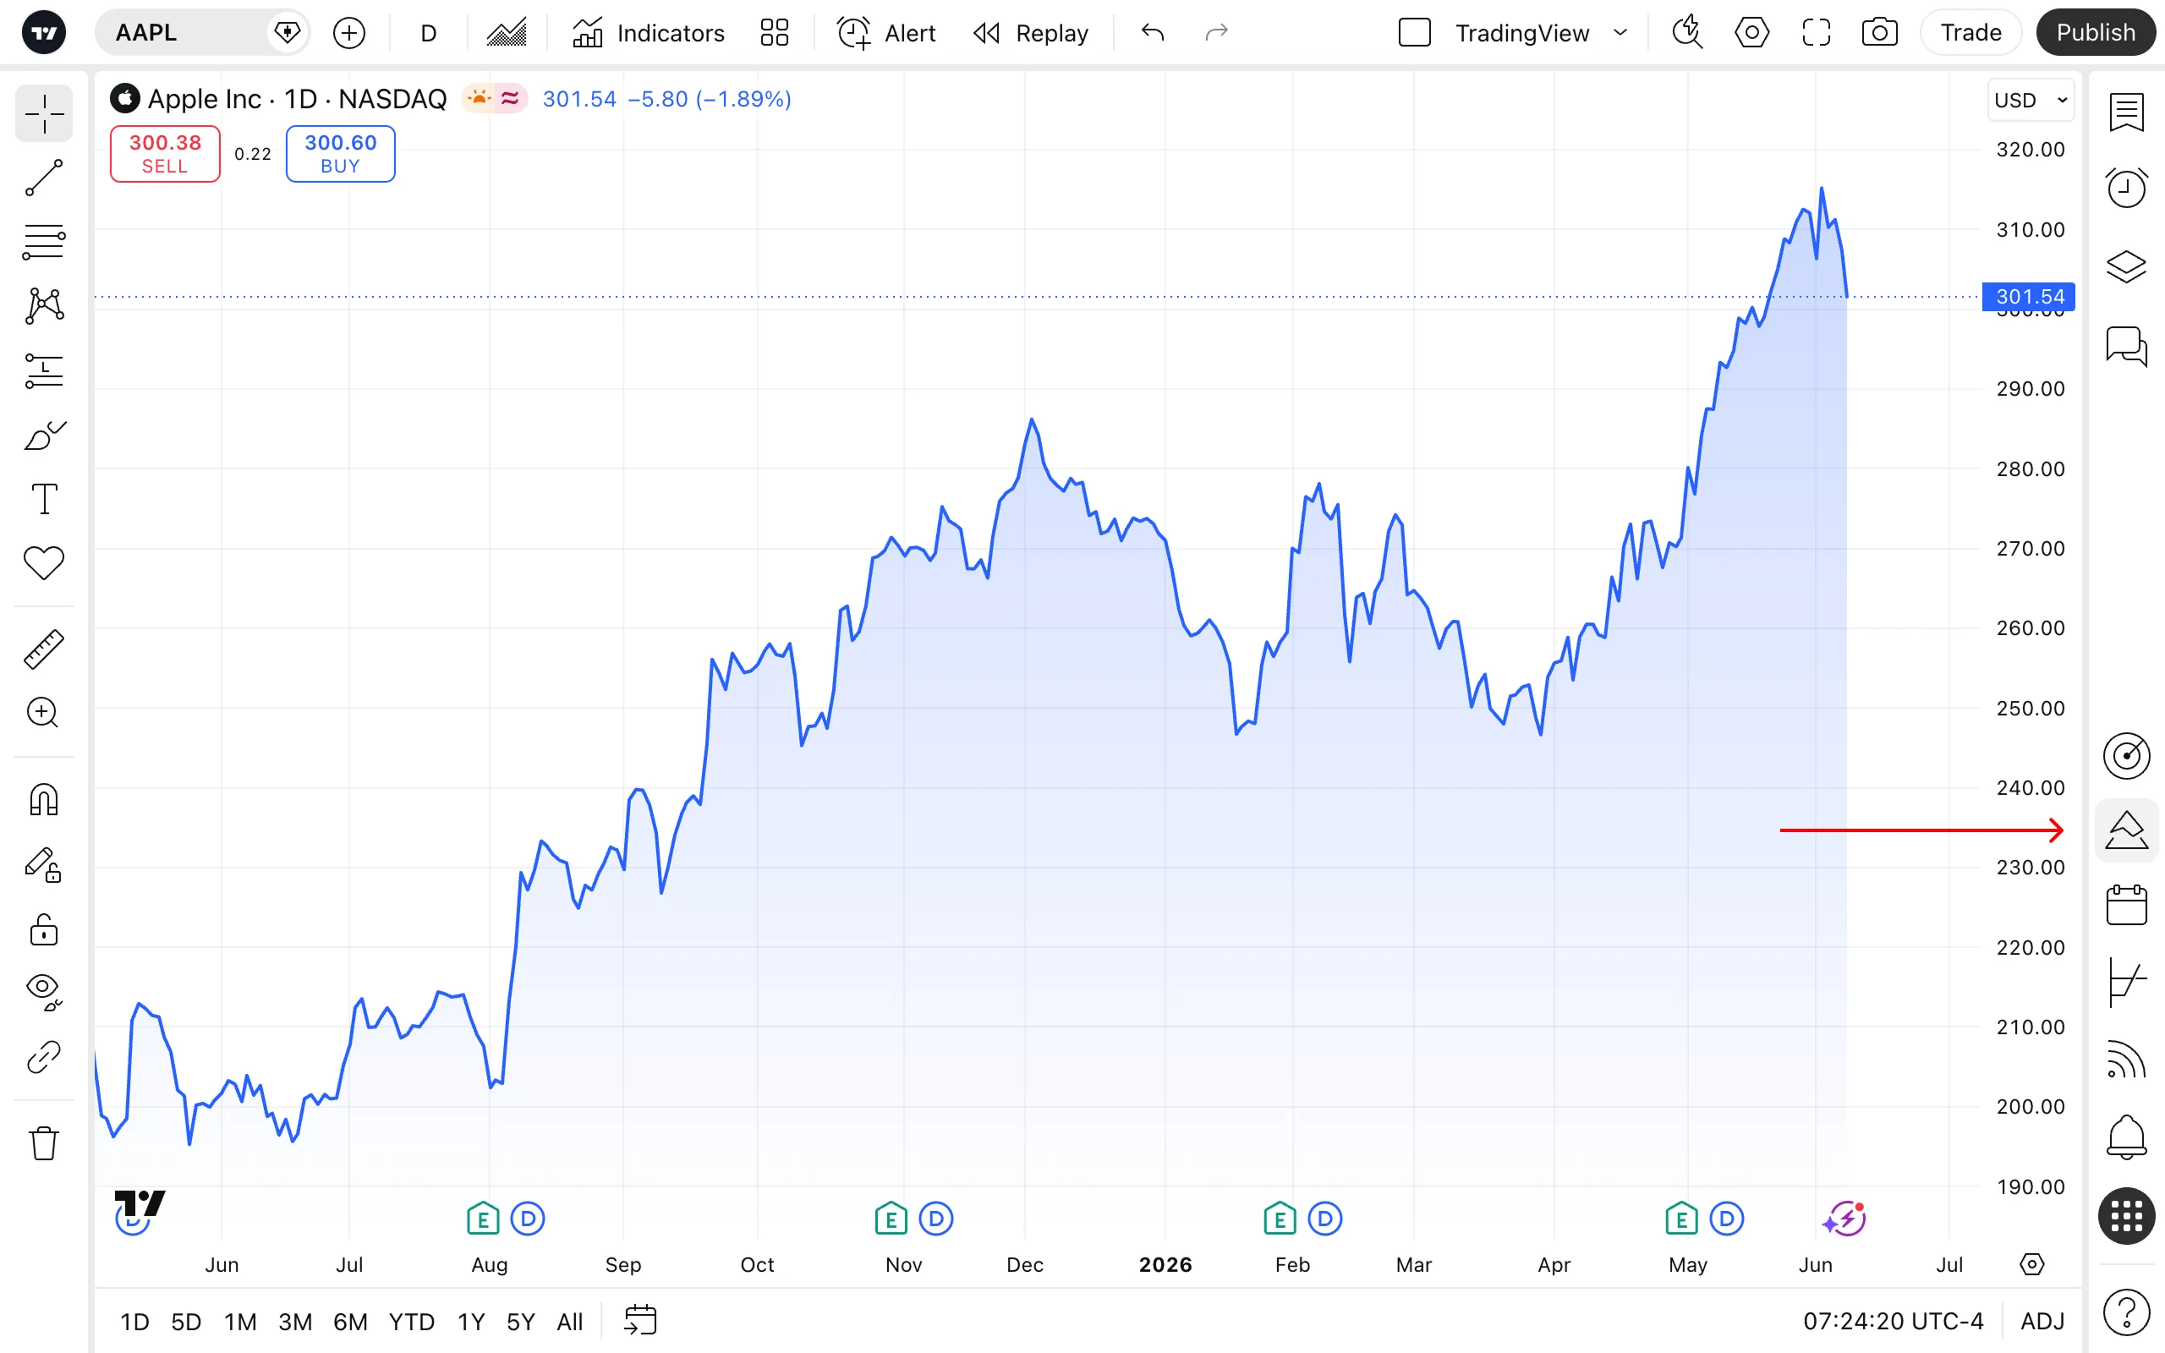Image resolution: width=2165 pixels, height=1353 pixels.
Task: Open the timezone 07:24:20 UTC-4 menu
Action: pyautogui.click(x=1893, y=1322)
